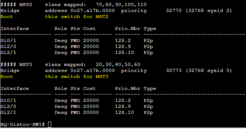Click Prio.Nbr 128.10 in MST2 table

pos(124,53)
